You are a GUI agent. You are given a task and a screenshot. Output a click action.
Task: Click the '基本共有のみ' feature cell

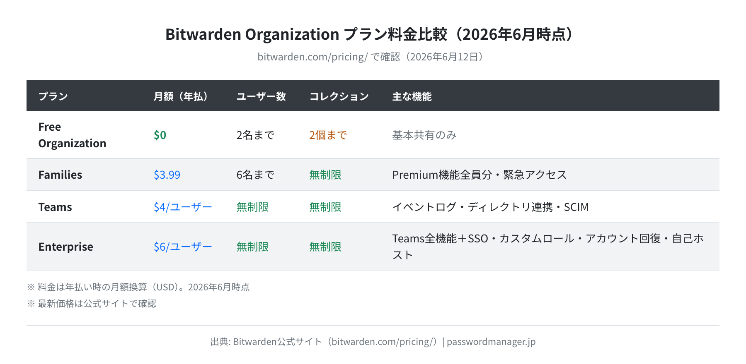pyautogui.click(x=424, y=135)
